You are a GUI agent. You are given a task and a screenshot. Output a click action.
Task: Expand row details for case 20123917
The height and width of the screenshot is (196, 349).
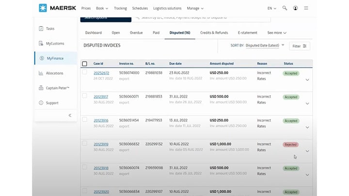(307, 104)
